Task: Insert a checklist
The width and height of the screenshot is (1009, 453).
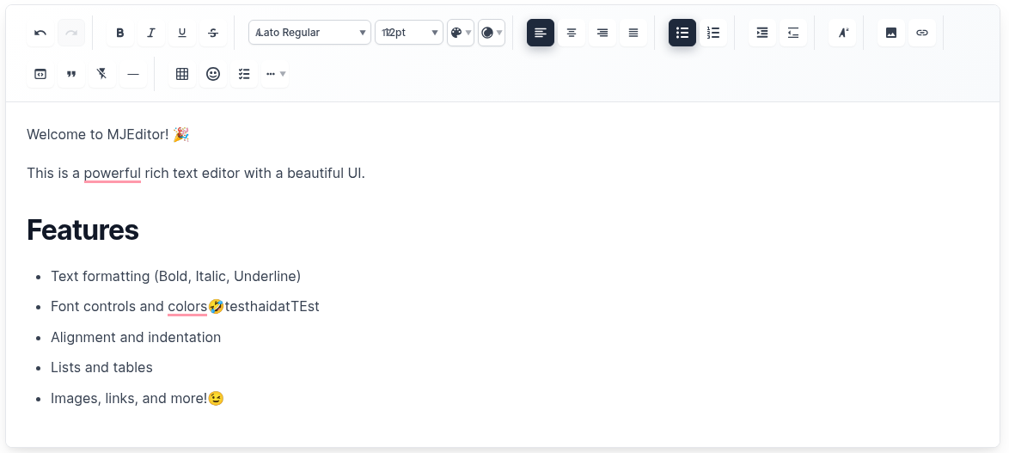Action: pyautogui.click(x=244, y=74)
